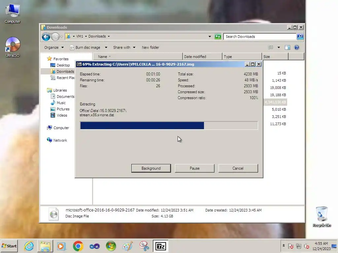Open the Share with menu
Screen dimensions: 338x253
click(124, 47)
